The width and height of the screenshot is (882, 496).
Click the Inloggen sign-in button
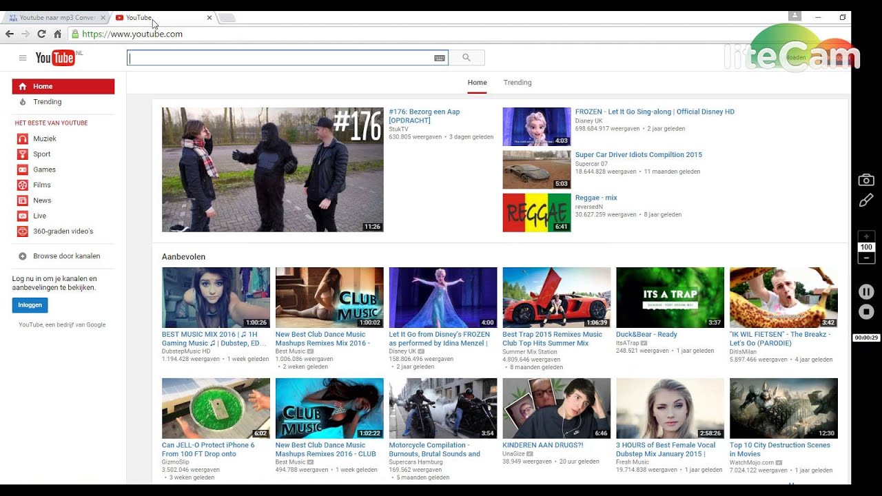point(30,305)
